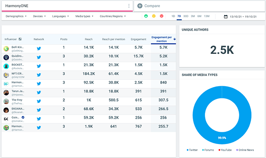
Task: Click Twitter icon in ROCKST row
Action: click(39, 66)
